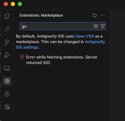
Task: Click the red error icon beside message
Action: click(22, 57)
